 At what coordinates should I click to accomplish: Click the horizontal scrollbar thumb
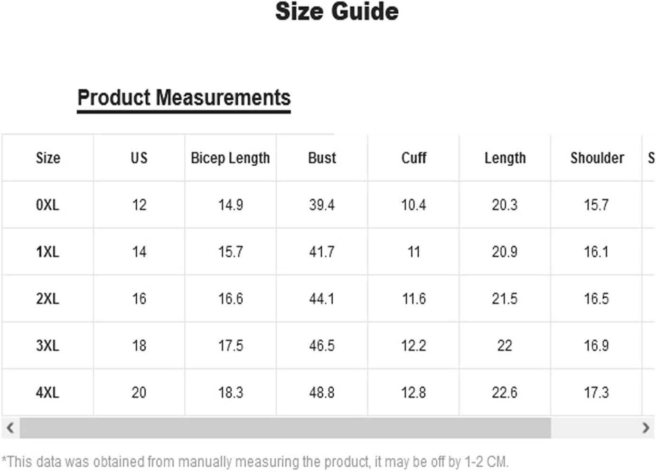click(x=285, y=428)
